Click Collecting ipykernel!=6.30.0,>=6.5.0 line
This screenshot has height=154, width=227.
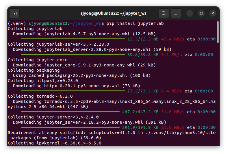pos(55,143)
